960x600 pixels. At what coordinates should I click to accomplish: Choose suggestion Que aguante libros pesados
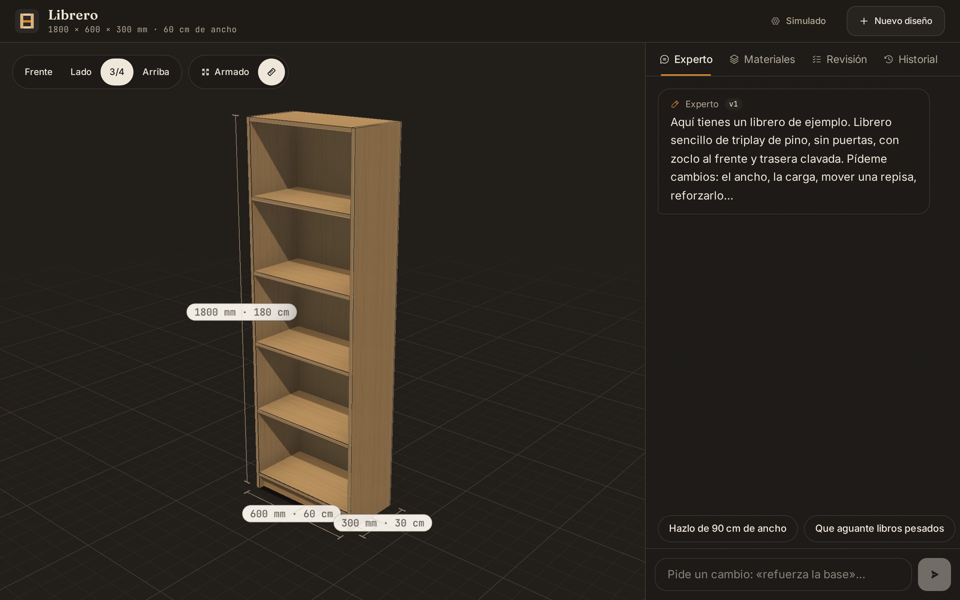tap(879, 529)
